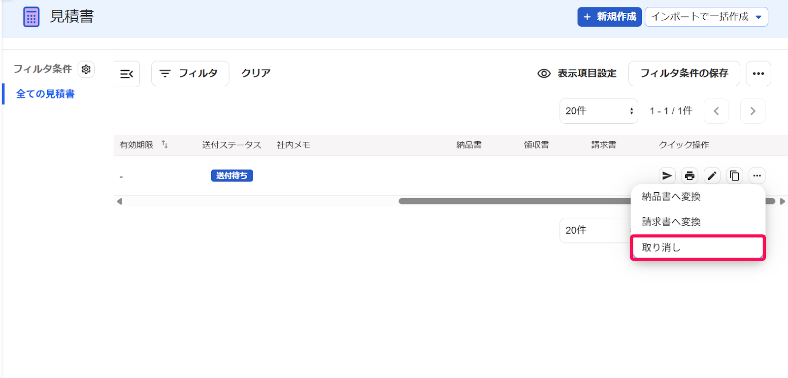This screenshot has height=378, width=788.
Task: Click the 1 - 1 / 1件 pagination text
Action: click(x=671, y=111)
